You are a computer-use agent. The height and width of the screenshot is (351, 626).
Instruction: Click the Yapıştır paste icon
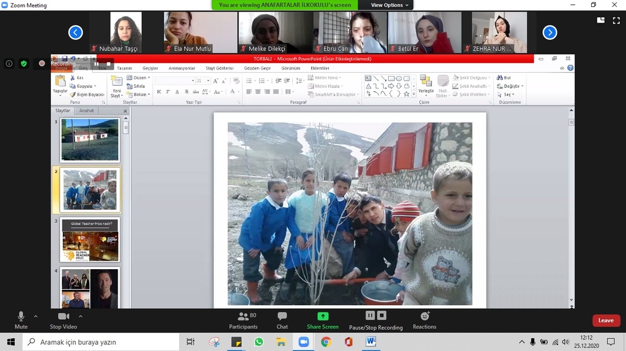point(61,81)
